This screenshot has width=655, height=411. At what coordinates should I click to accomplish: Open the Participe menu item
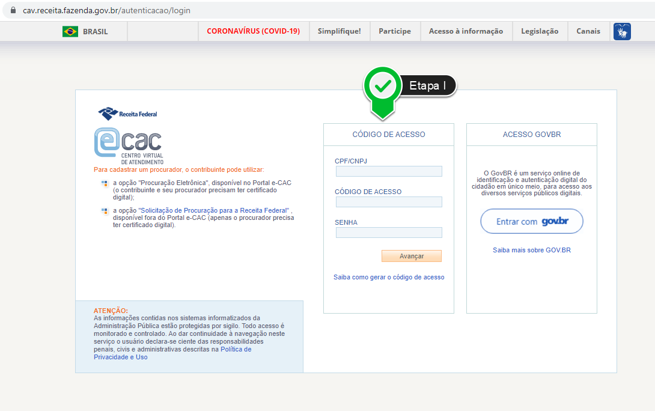point(395,31)
